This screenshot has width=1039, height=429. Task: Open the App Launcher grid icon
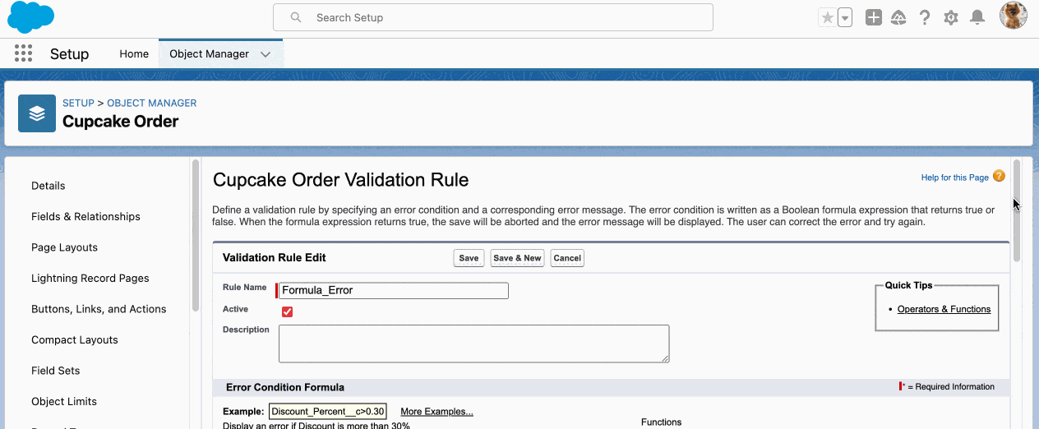(x=24, y=53)
